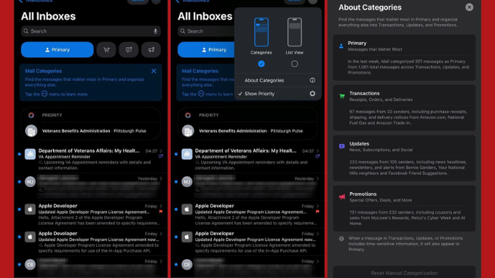Expand the 04:37 email chevron in middle screen
Image resolution: width=495 pixels, height=278 pixels.
(x=318, y=151)
